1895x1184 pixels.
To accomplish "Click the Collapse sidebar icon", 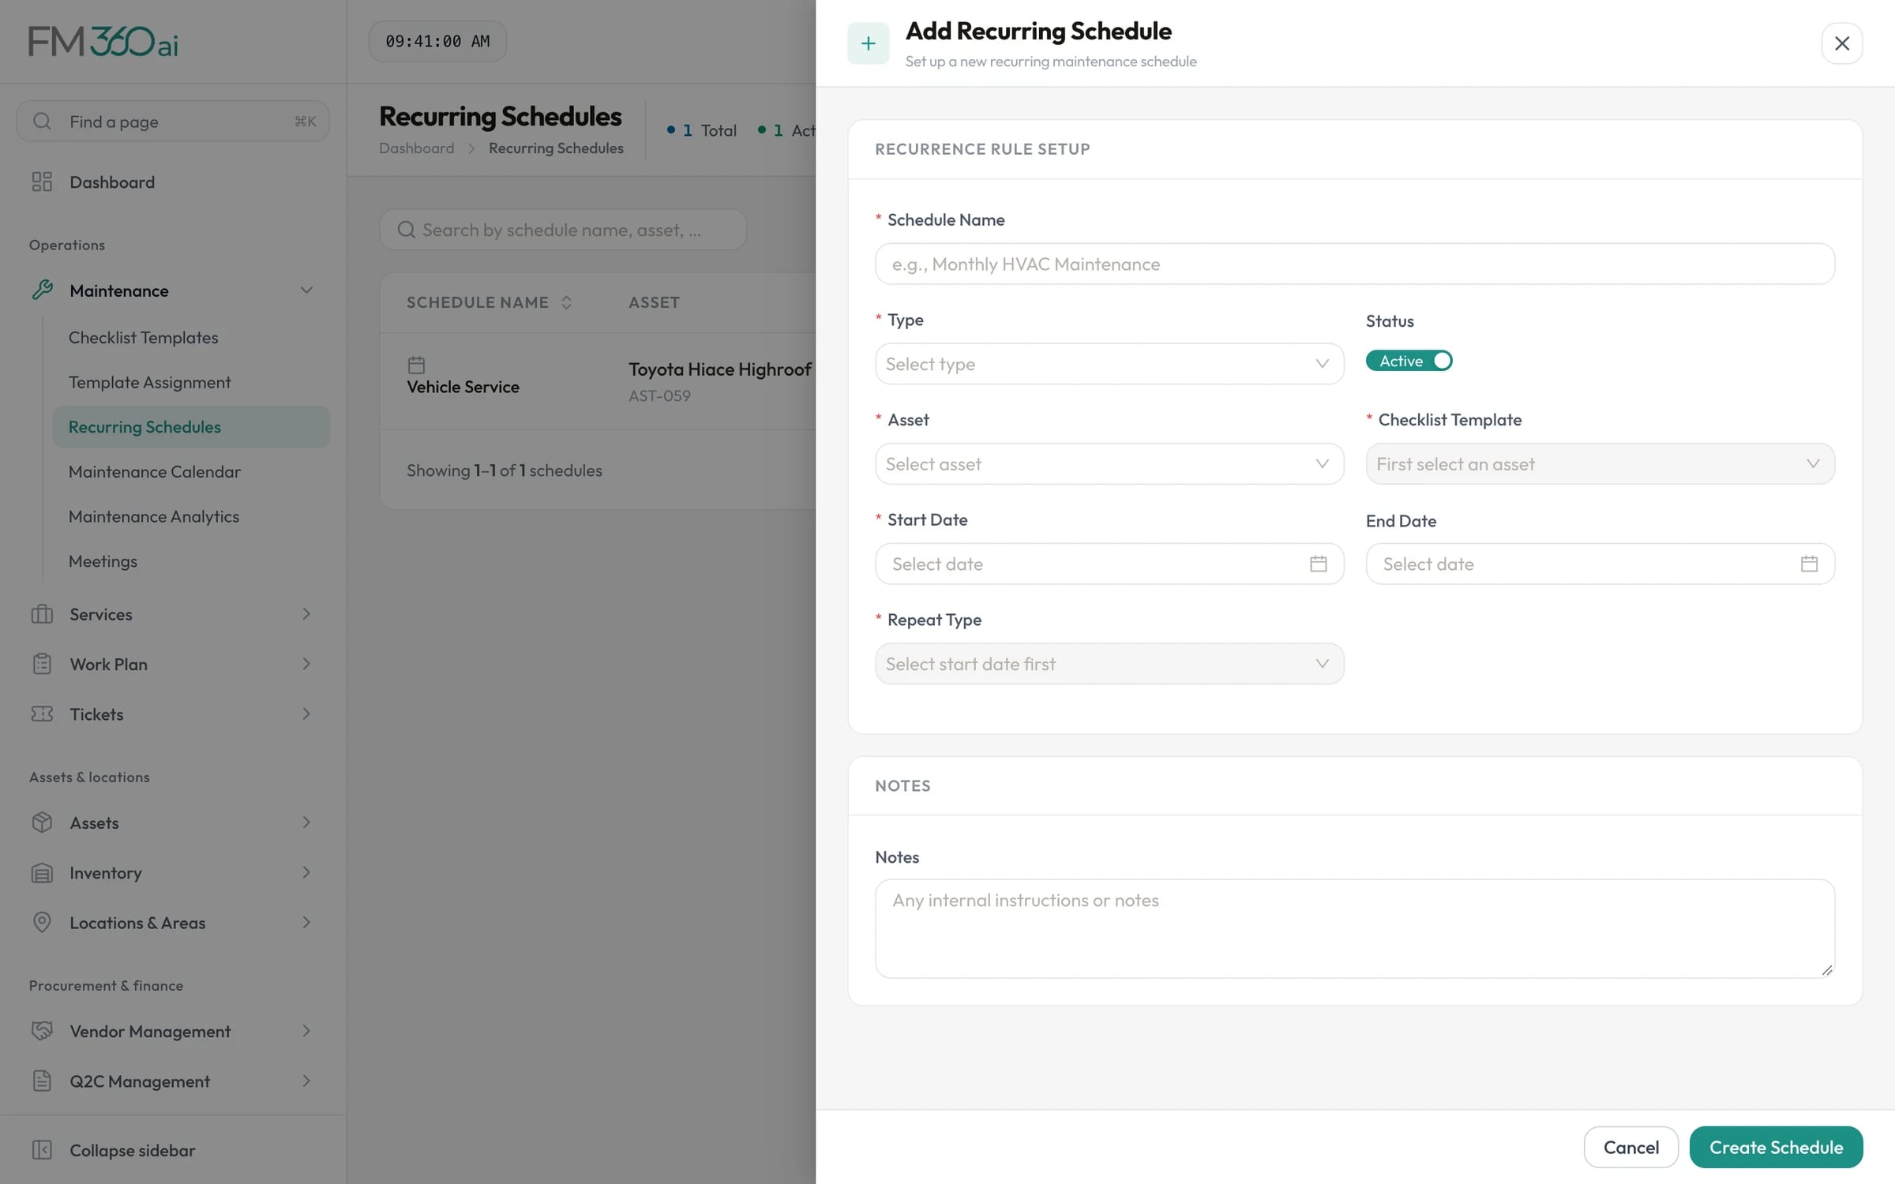I will click(42, 1150).
